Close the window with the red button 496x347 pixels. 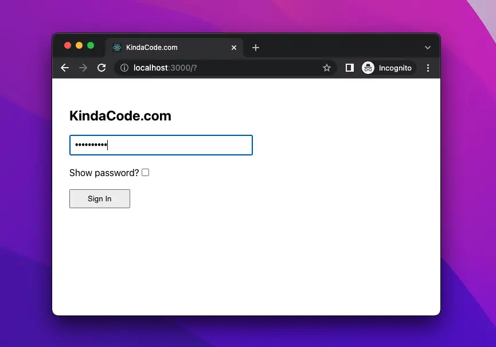[68, 45]
